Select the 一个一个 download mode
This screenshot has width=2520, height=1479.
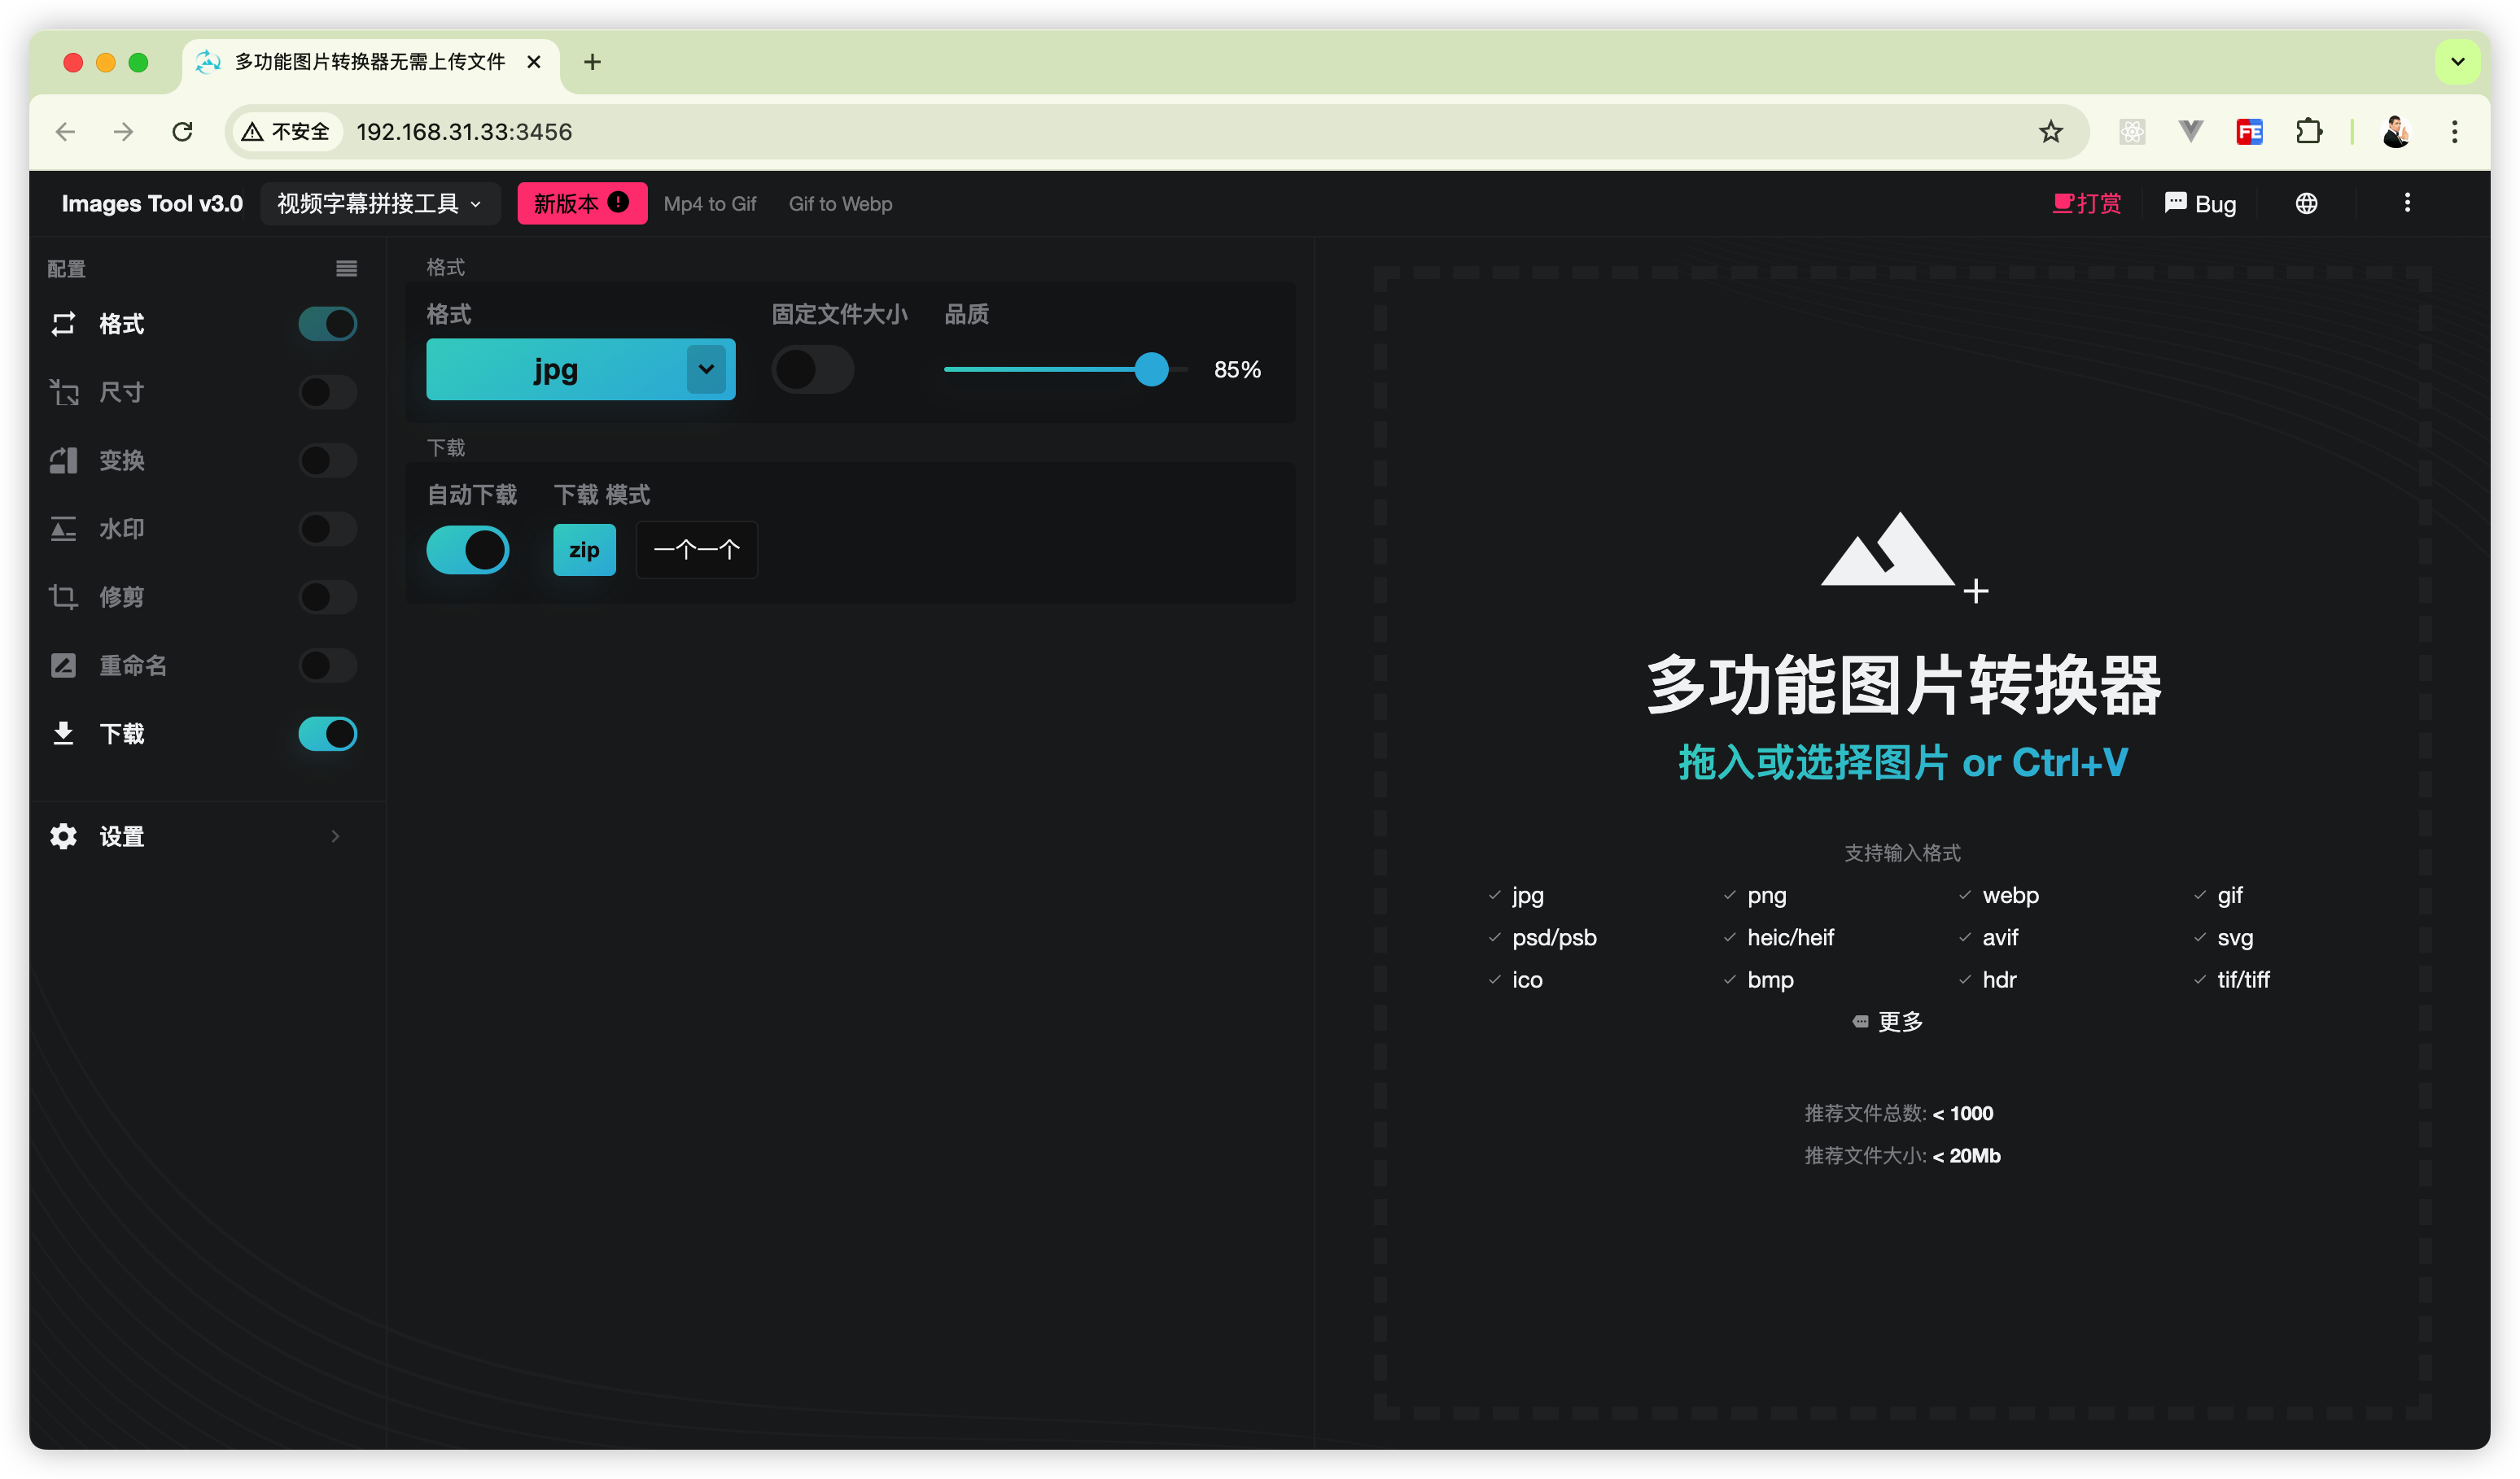(x=696, y=550)
